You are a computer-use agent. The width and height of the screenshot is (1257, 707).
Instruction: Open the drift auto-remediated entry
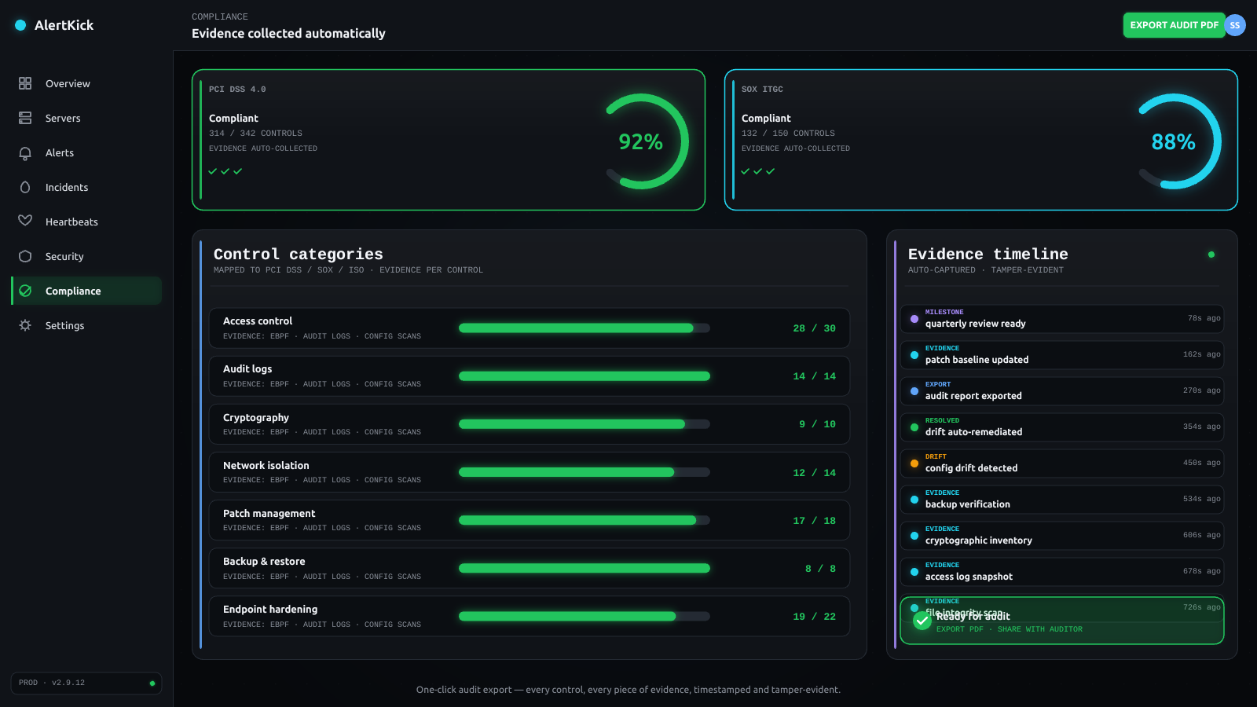click(x=1062, y=427)
